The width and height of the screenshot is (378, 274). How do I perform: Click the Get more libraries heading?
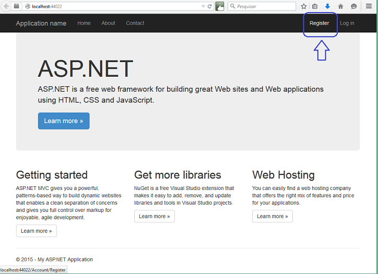click(x=178, y=175)
